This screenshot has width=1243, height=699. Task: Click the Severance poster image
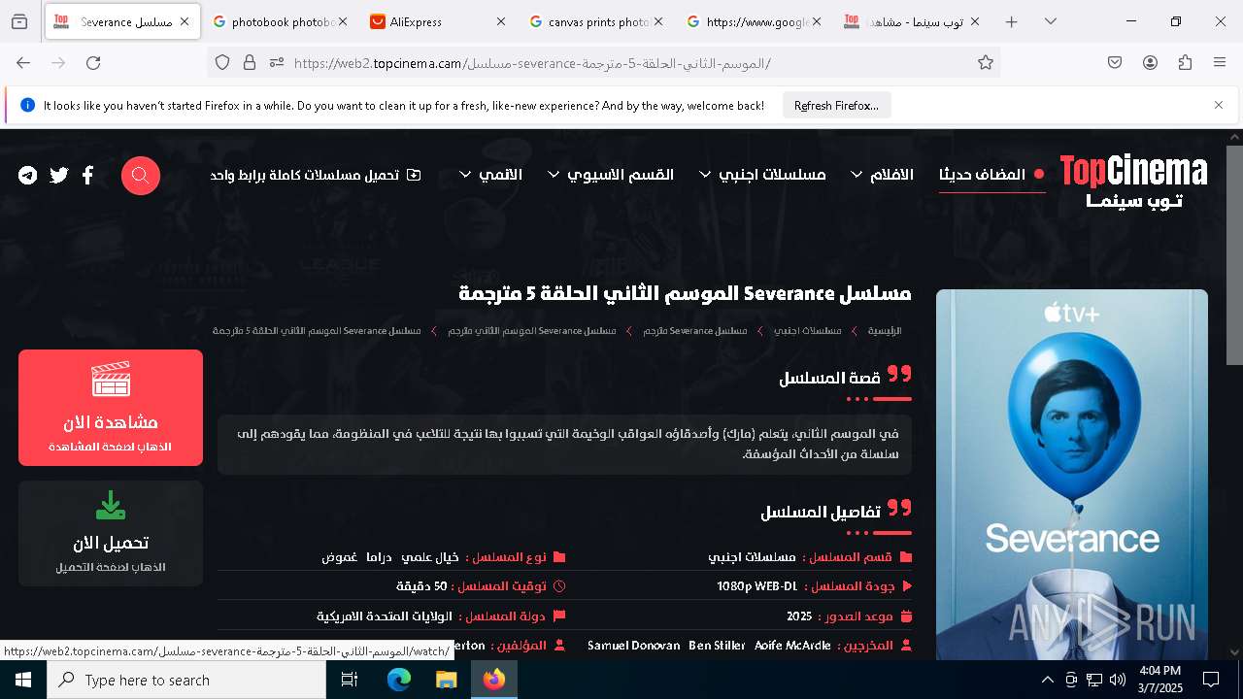click(x=1072, y=475)
